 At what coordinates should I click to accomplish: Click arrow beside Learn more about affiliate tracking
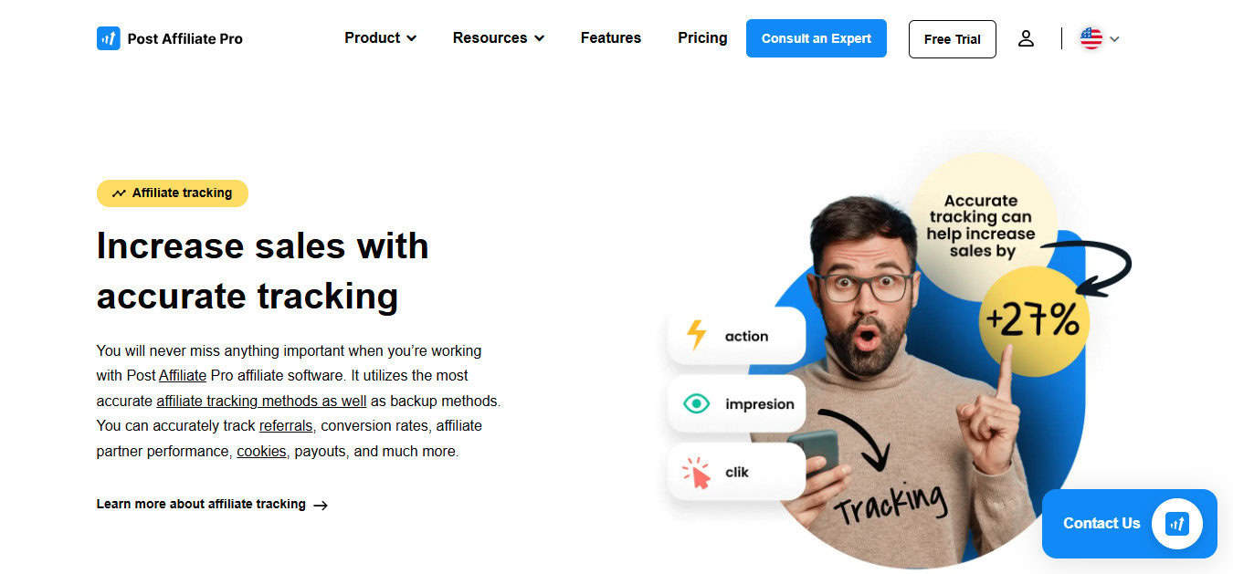[x=320, y=505]
